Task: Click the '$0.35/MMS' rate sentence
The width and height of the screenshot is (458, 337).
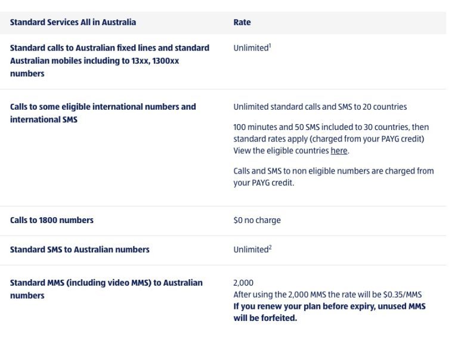Action: tap(327, 295)
